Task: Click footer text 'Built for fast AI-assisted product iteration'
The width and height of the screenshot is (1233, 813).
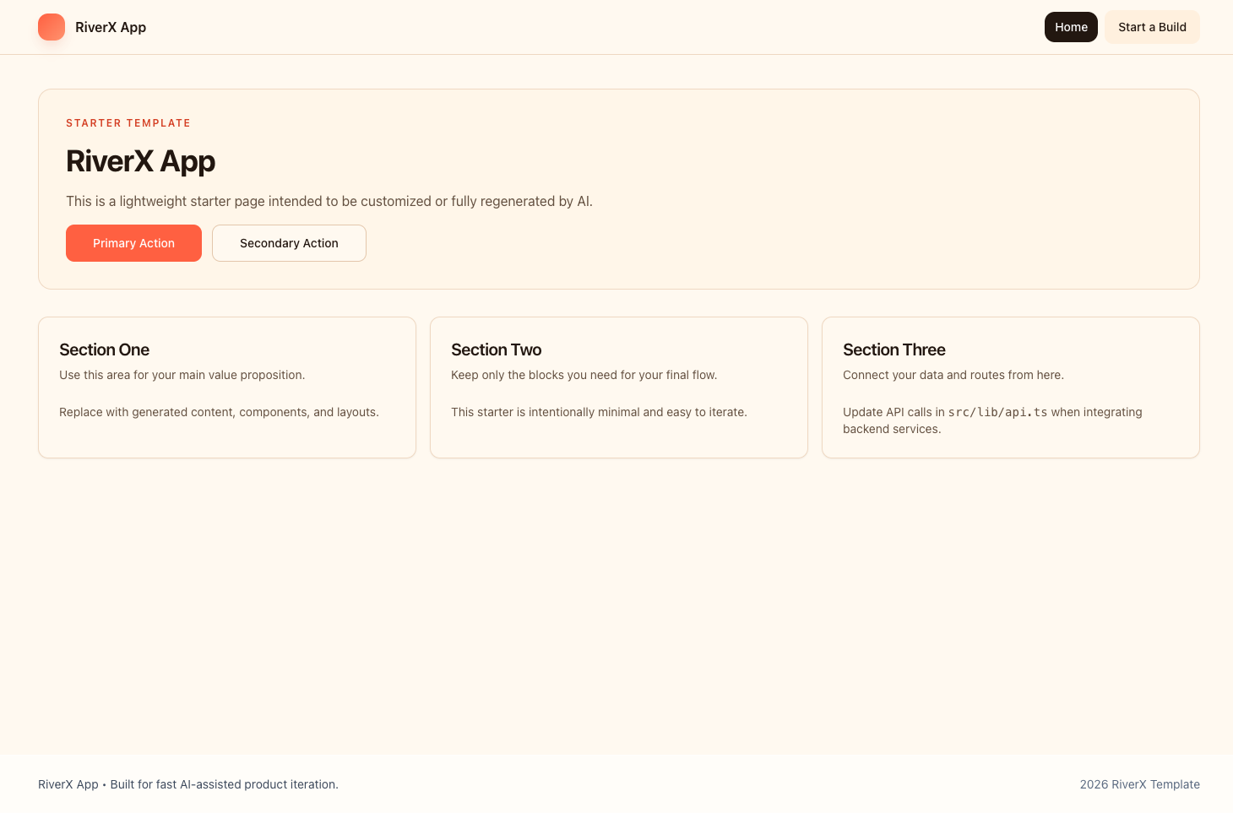Action: [x=225, y=784]
